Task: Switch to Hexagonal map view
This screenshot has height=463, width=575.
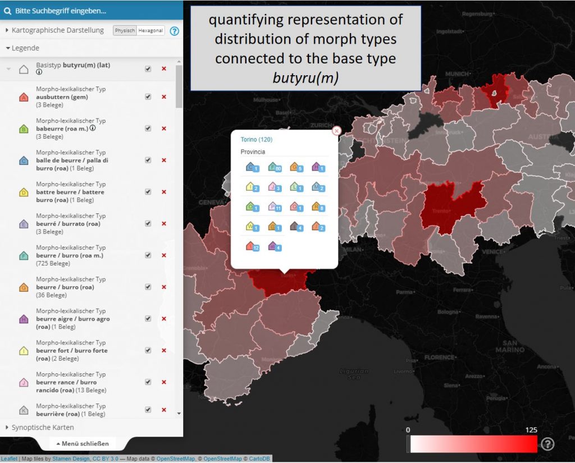Action: (x=151, y=31)
